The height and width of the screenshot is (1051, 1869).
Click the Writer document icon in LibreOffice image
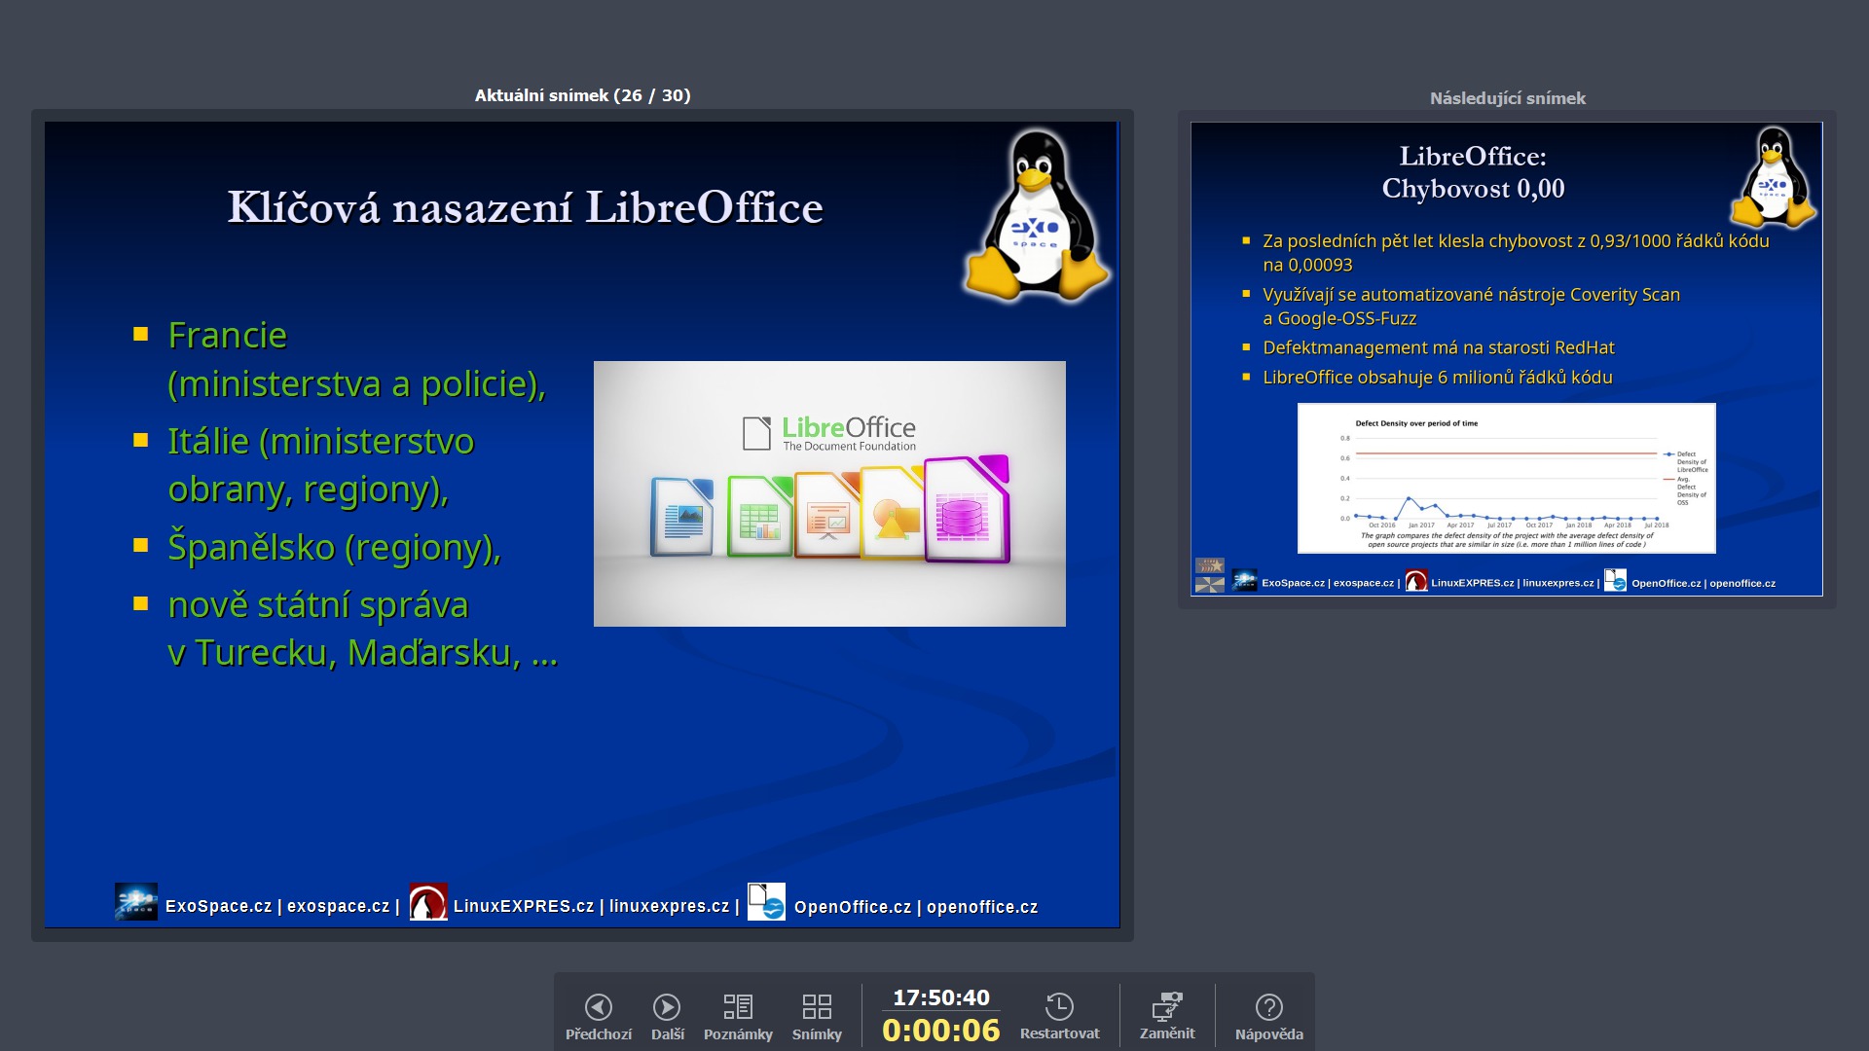pyautogui.click(x=681, y=517)
